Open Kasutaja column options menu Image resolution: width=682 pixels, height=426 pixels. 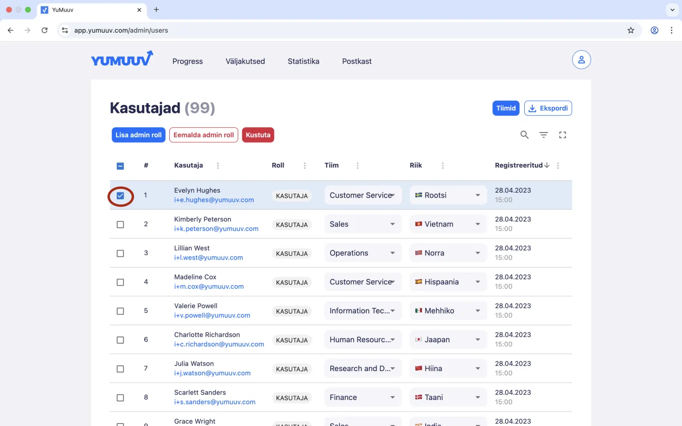pos(218,166)
